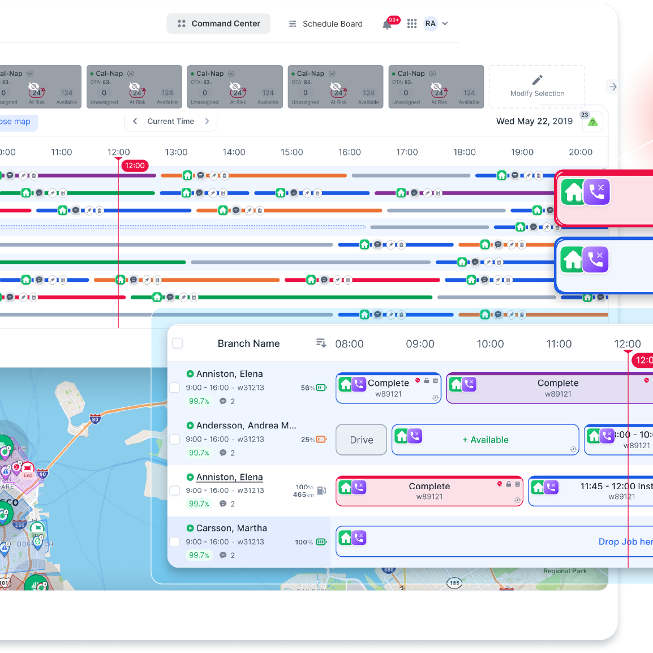Go to previous time with the left chevron
Image resolution: width=653 pixels, height=653 pixels.
[x=135, y=121]
